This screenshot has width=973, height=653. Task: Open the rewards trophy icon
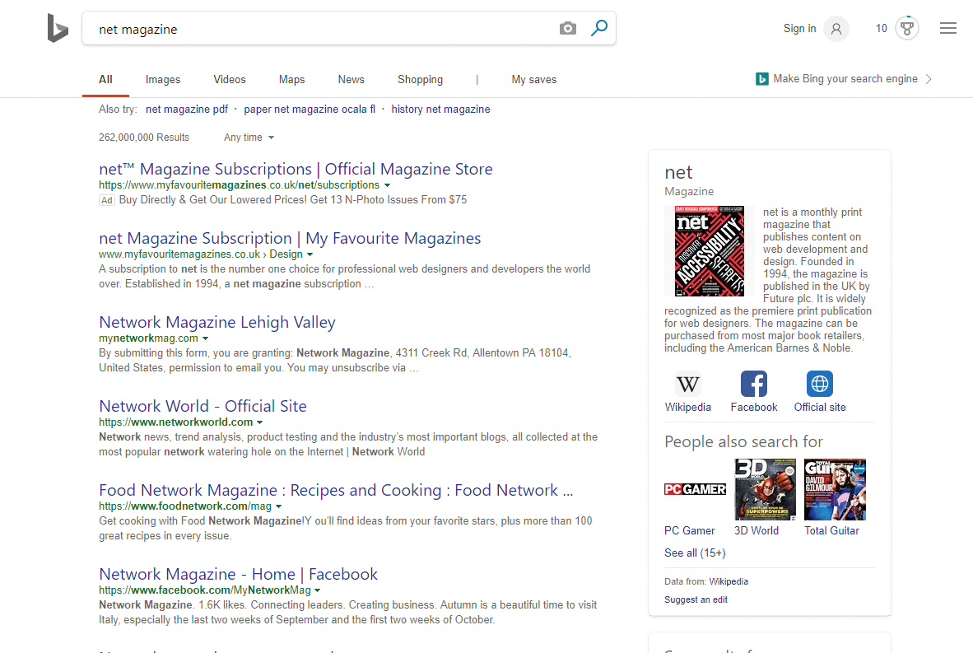pyautogui.click(x=906, y=29)
